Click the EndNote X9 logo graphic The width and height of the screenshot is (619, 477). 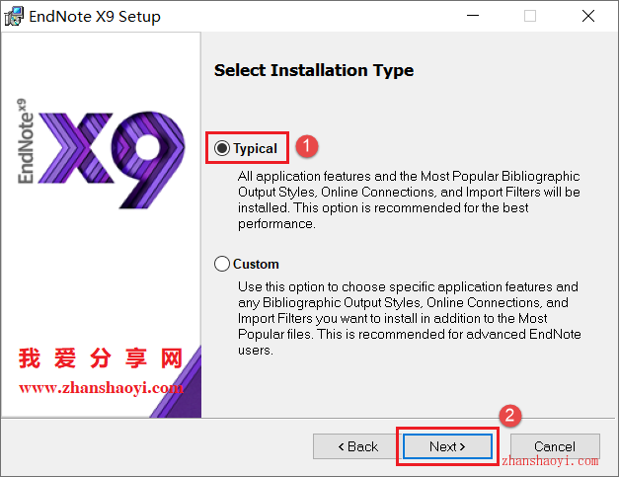point(101,154)
